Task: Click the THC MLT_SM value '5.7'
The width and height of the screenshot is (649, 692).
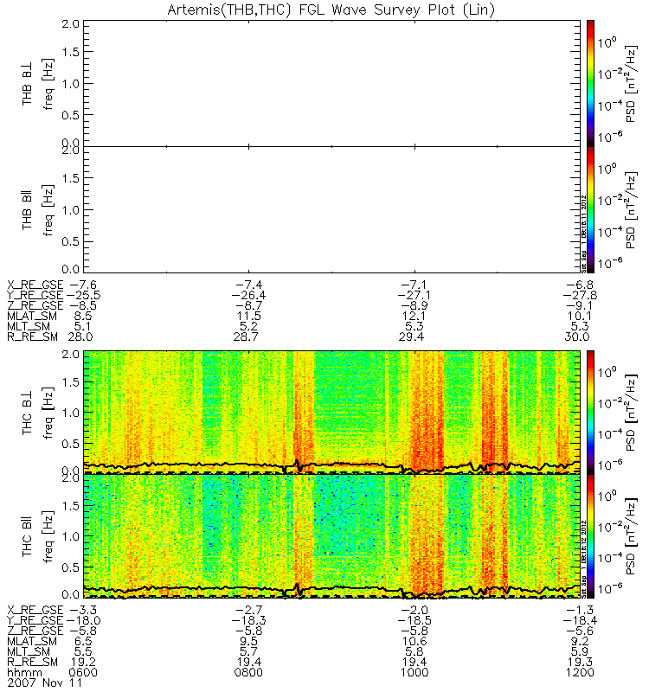Action: click(248, 652)
